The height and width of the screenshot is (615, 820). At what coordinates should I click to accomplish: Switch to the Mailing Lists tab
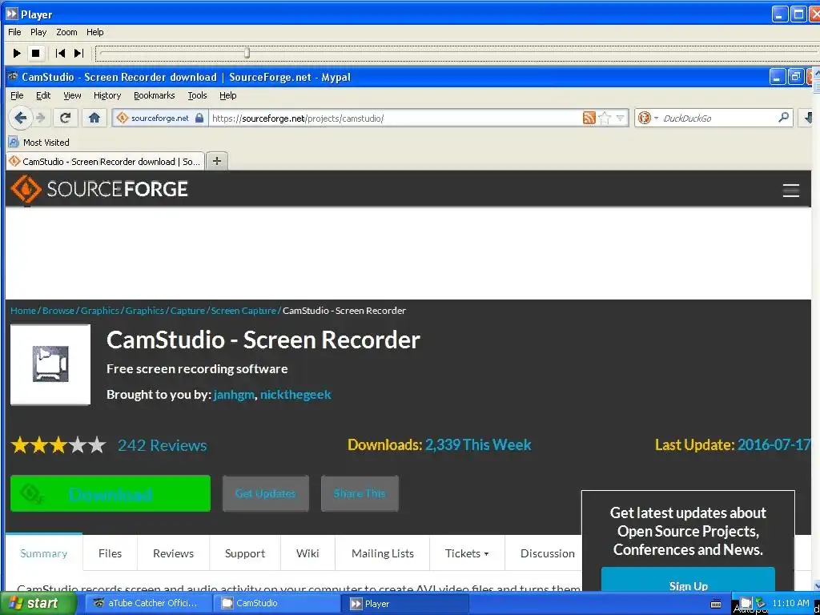382,553
